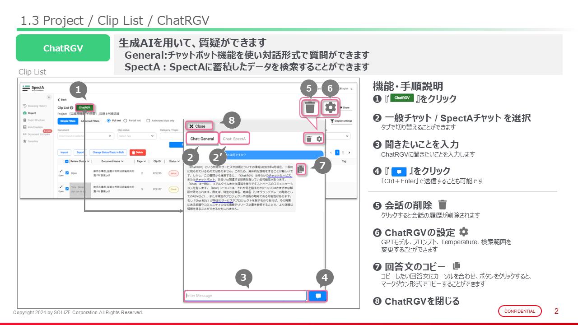This screenshot has height=325, width=578.
Task: Click the green ChatRGV button
Action: 84,107
